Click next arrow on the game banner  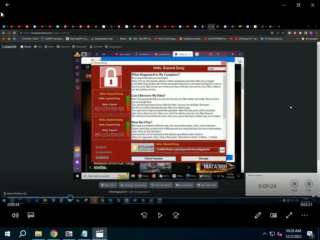[189, 167]
